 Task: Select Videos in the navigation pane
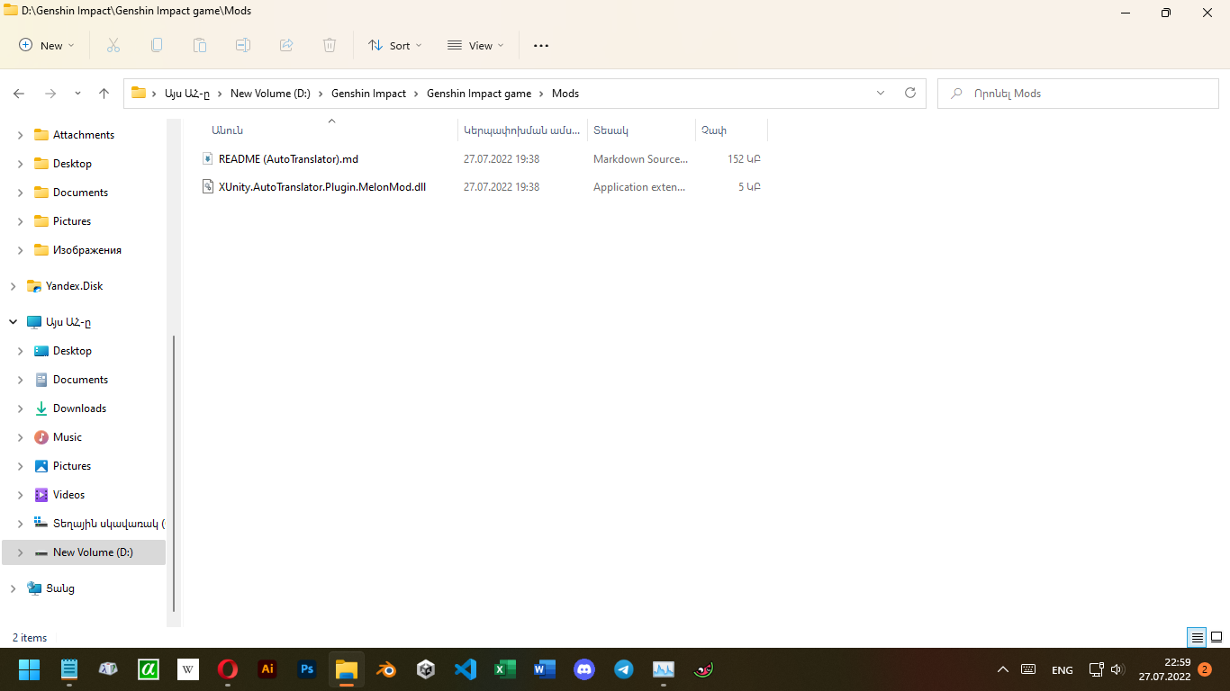(68, 495)
